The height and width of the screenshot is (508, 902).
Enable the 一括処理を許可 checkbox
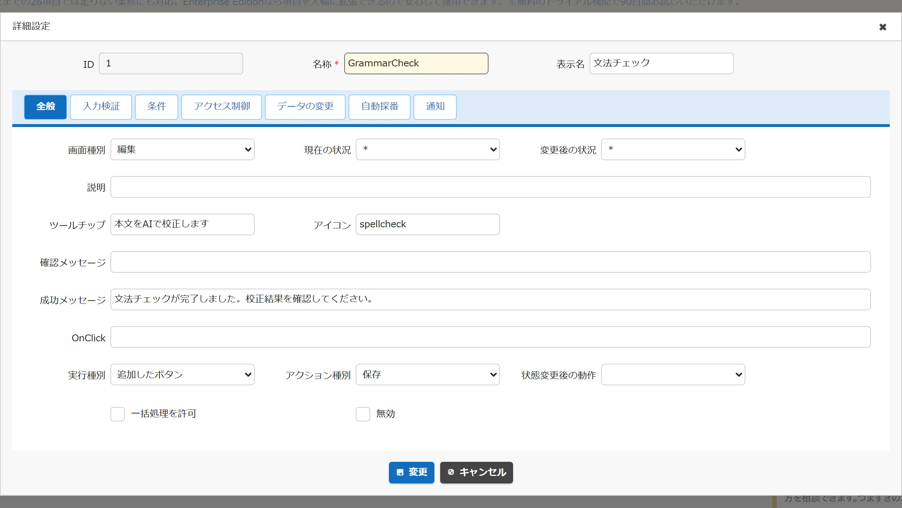tap(118, 414)
